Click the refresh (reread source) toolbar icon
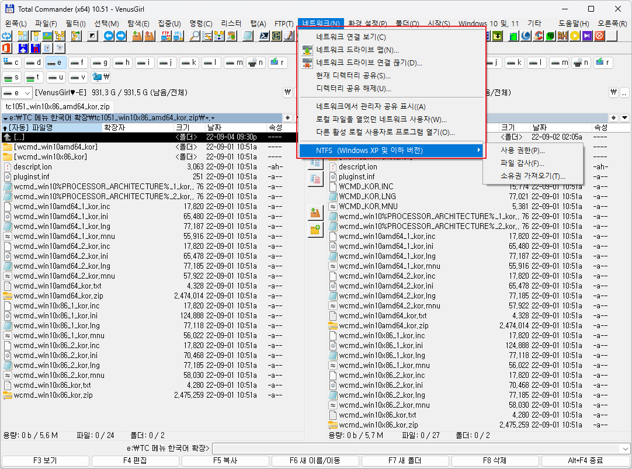This screenshot has height=469, width=632. [x=7, y=36]
